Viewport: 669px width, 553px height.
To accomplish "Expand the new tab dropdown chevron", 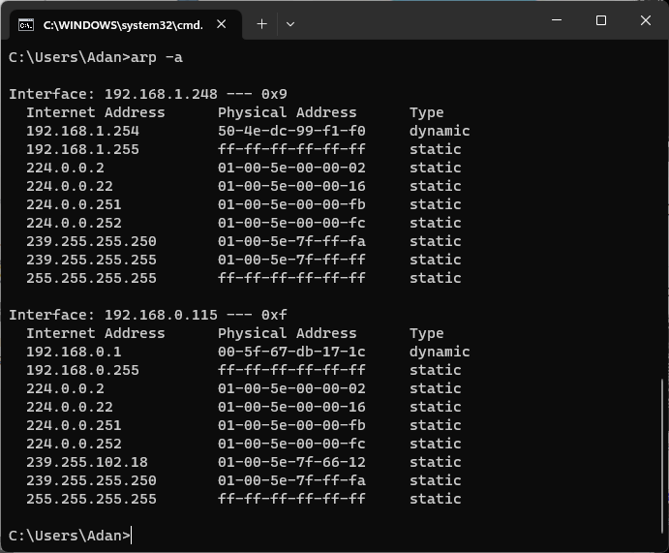I will [x=290, y=24].
